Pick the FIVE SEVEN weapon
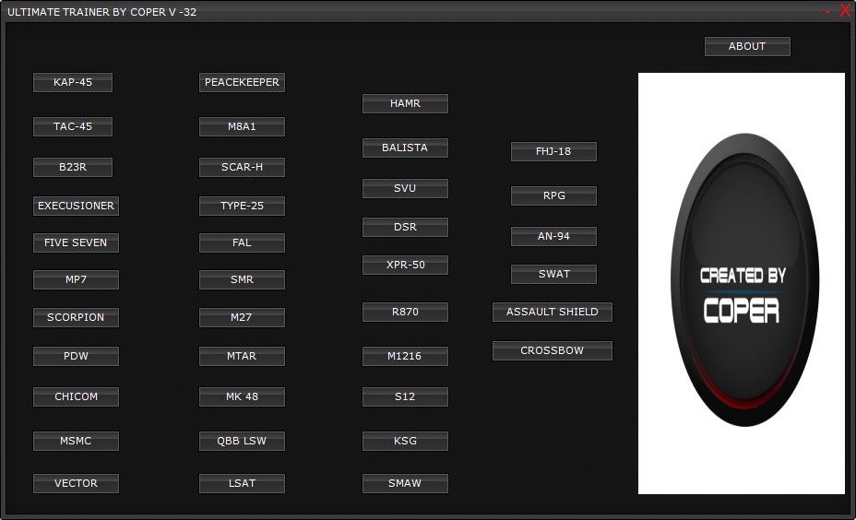 click(x=76, y=242)
